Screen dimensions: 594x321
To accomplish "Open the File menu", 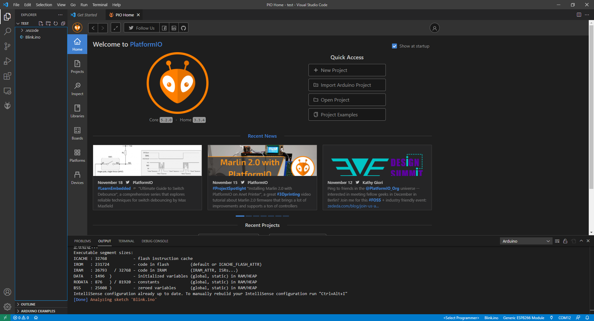I will coord(16,5).
